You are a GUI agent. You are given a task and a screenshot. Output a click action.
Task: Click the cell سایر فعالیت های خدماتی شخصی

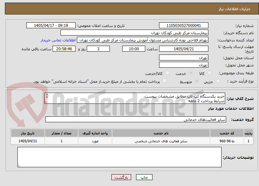coord(161,141)
